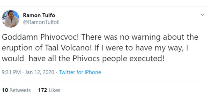Click the word Retweets label
Screen dimensions: 207x97
(x=20, y=90)
